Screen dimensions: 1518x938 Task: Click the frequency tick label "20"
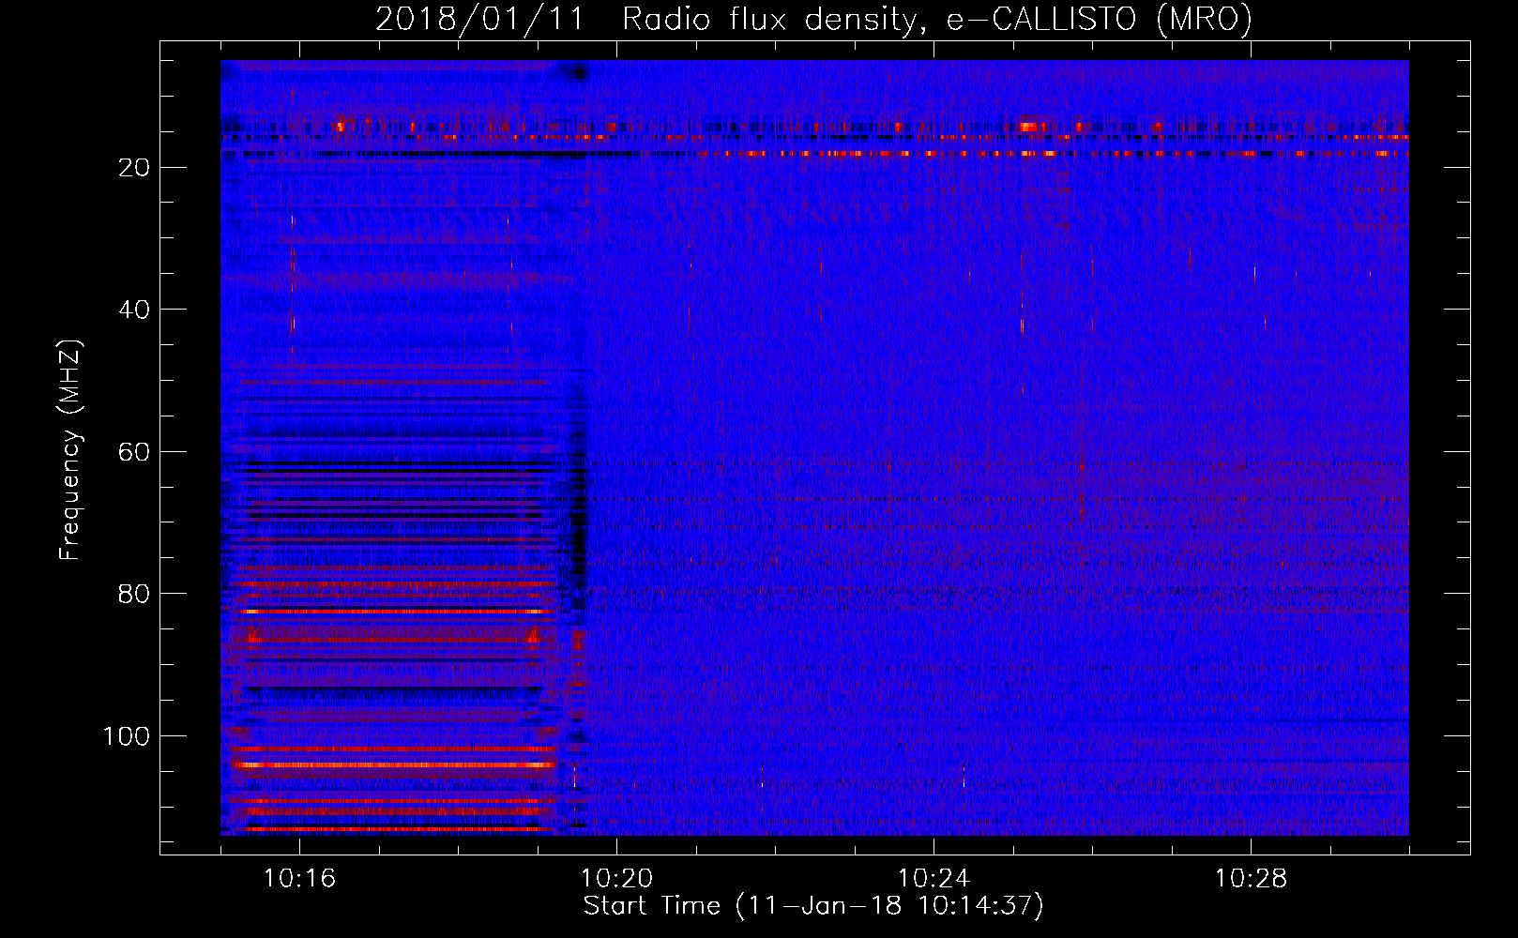point(135,168)
